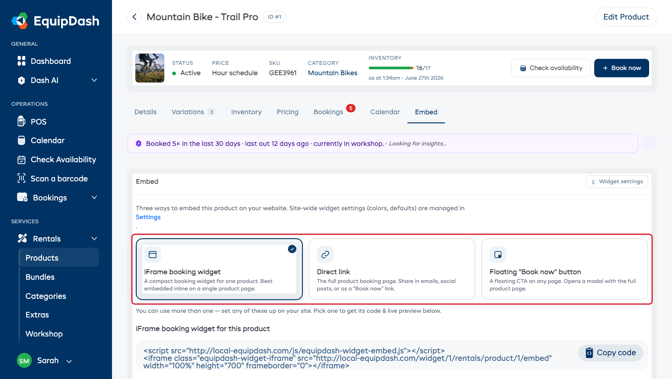Open Widget settings
The image size is (672, 379).
tap(617, 182)
